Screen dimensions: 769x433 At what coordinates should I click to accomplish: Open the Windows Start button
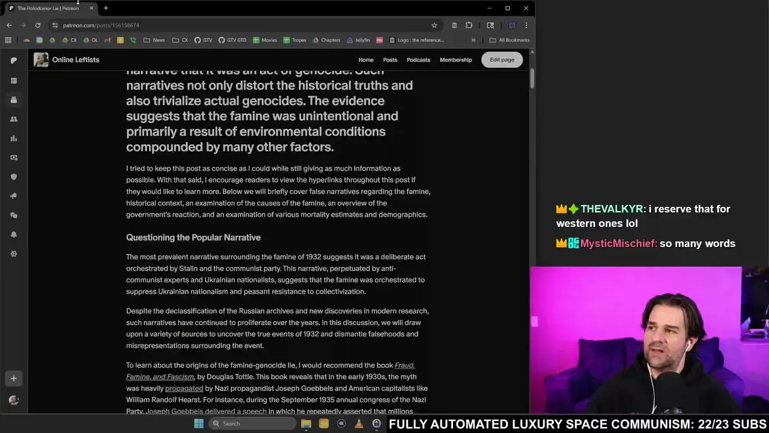[199, 423]
